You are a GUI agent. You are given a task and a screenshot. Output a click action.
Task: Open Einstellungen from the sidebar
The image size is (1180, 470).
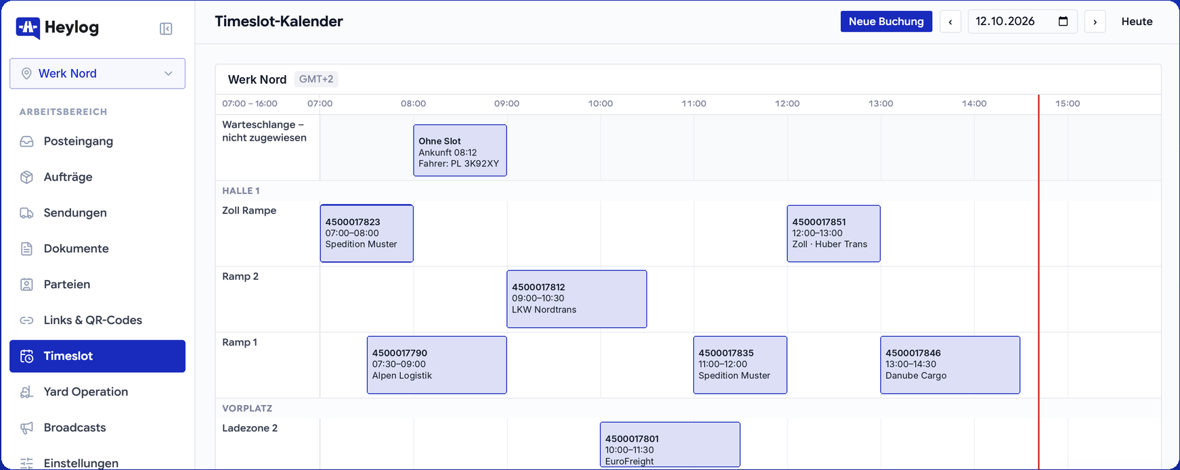(97, 463)
